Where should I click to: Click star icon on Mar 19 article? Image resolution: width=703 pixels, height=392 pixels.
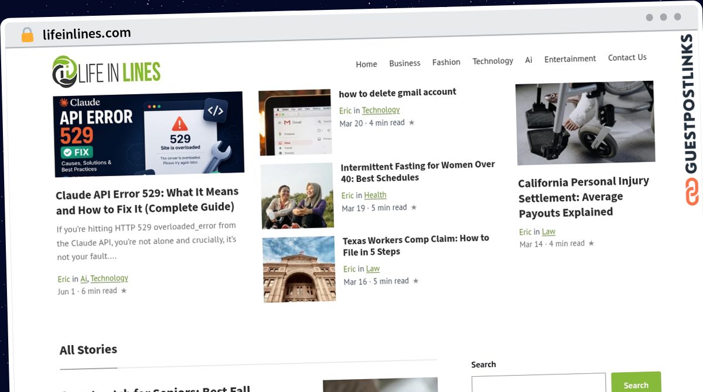click(x=414, y=207)
